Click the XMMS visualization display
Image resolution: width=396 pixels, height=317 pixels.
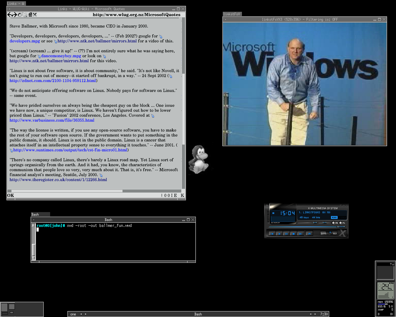tap(283, 219)
